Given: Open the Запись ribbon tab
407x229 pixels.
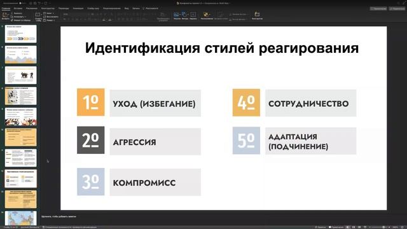Looking at the screenshot, I should [136, 8].
